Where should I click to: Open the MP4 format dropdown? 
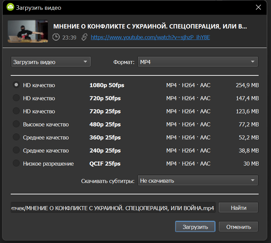[x=198, y=62]
